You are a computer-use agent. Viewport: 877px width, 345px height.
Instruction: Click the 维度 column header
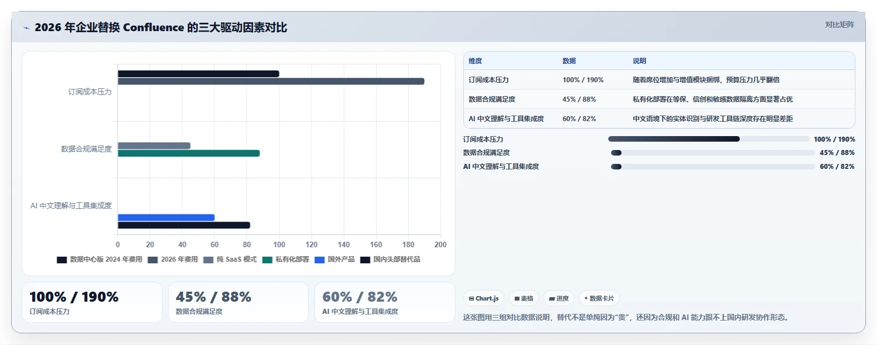[x=475, y=61]
